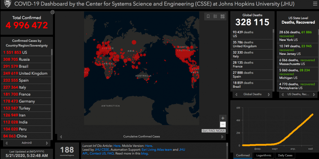
Task: Open the Lancet article Here link
Action: click(117, 146)
